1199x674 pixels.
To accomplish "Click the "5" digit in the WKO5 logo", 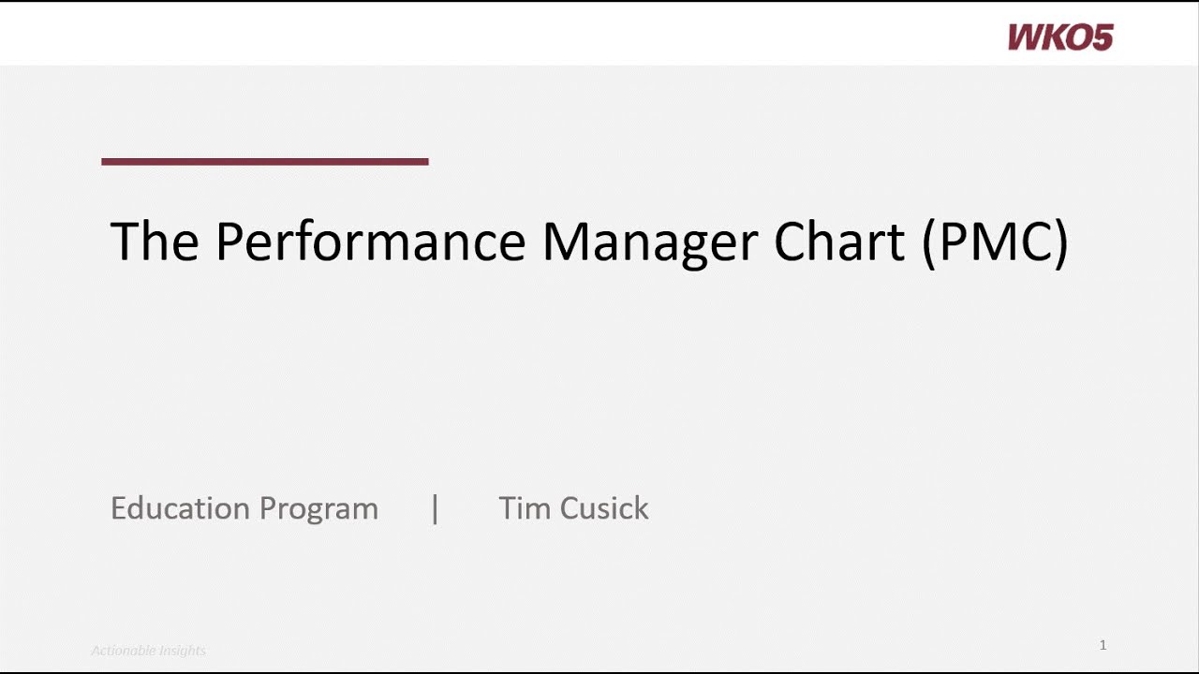I will pos(1102,37).
